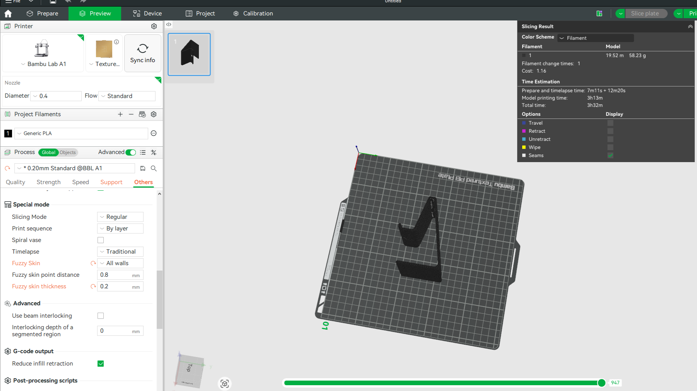
Task: Click the compare presets icon
Action: pos(154,152)
